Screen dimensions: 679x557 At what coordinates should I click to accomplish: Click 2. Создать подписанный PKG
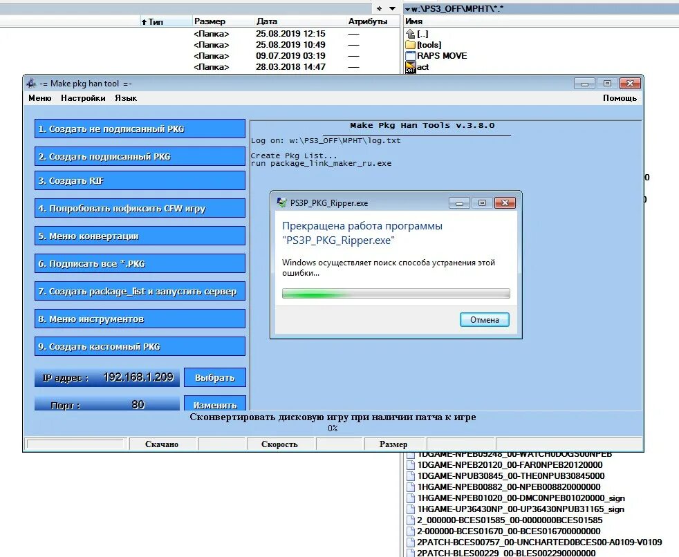pos(140,156)
